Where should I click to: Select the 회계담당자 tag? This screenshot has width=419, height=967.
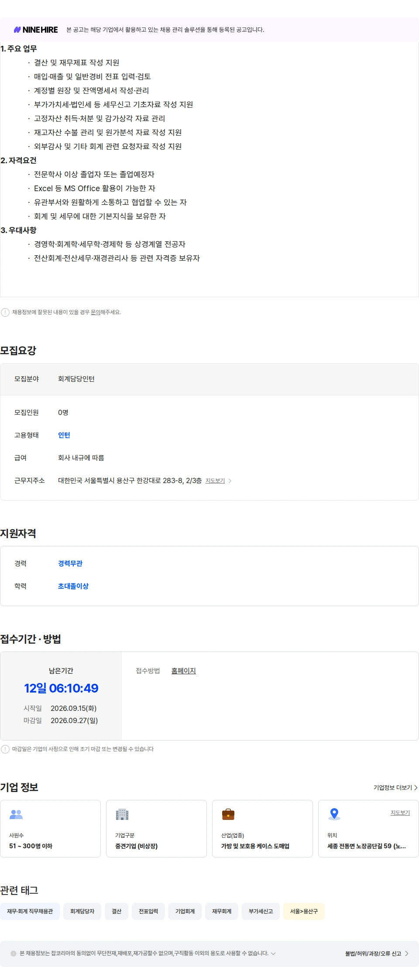click(82, 911)
